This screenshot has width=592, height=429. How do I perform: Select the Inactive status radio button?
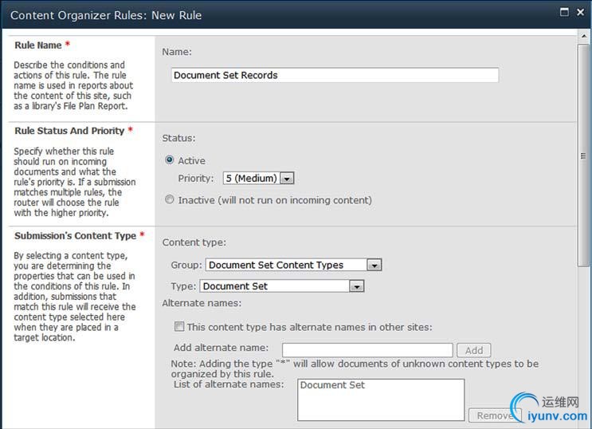pyautogui.click(x=169, y=200)
